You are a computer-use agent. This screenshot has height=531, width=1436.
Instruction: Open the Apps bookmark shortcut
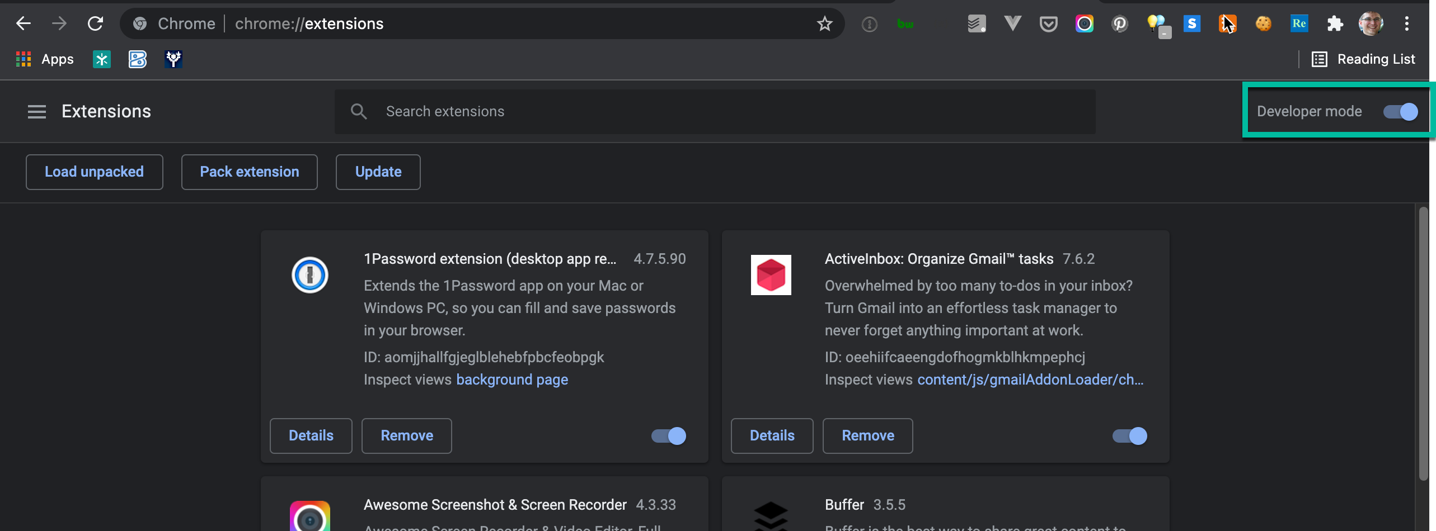45,59
